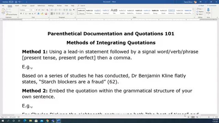Adjust the zoom slider in the status bar
219x123 pixels.
pos(209,117)
